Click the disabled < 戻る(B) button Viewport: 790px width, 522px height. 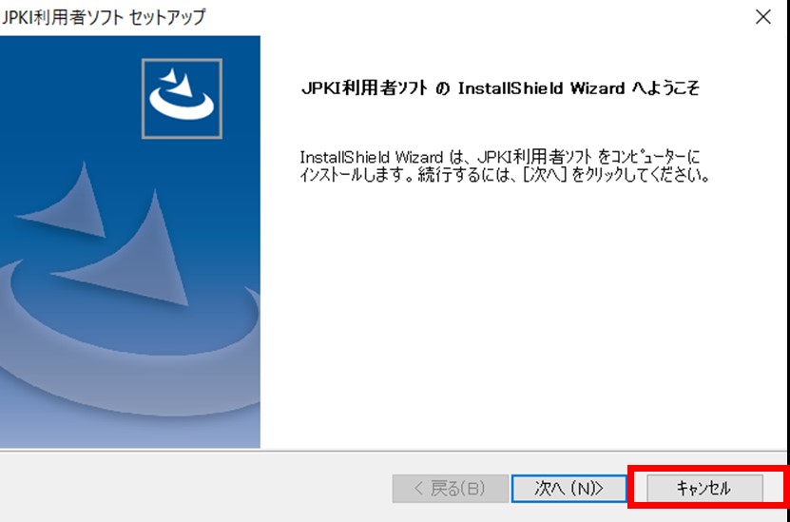(450, 488)
